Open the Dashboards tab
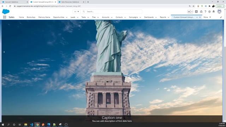226x127 pixels. click(x=149, y=17)
